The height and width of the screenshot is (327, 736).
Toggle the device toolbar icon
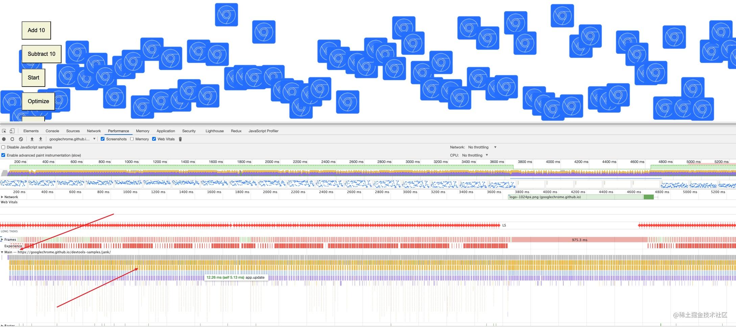pos(12,131)
